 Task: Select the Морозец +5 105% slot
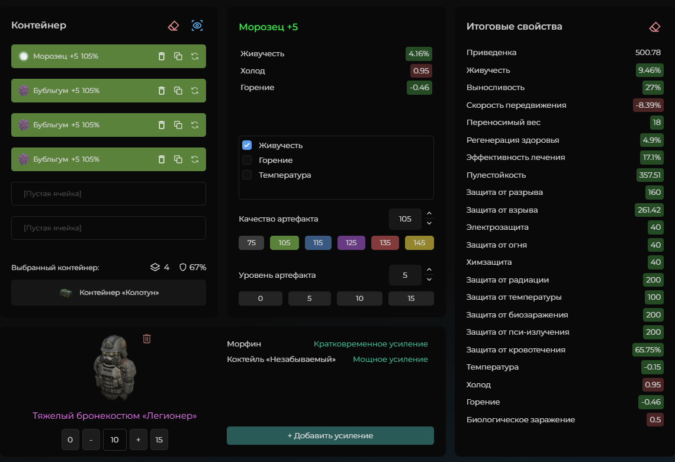pyautogui.click(x=108, y=56)
